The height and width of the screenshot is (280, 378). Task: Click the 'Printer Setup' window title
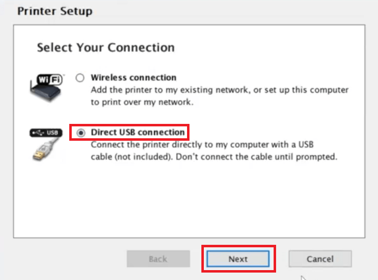[55, 11]
